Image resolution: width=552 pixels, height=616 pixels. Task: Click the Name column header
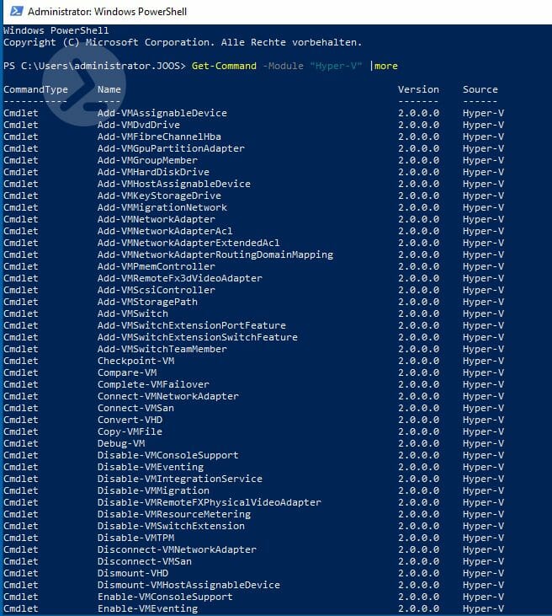click(109, 89)
